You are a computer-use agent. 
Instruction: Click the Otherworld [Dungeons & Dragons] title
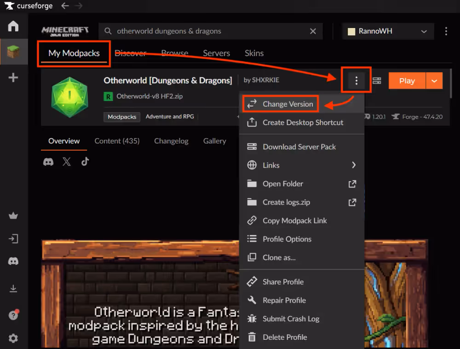[167, 80]
